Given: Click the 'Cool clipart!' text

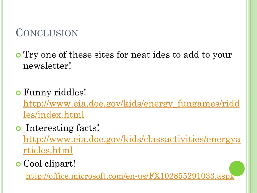Looking at the screenshot, I should pyautogui.click(x=49, y=164).
